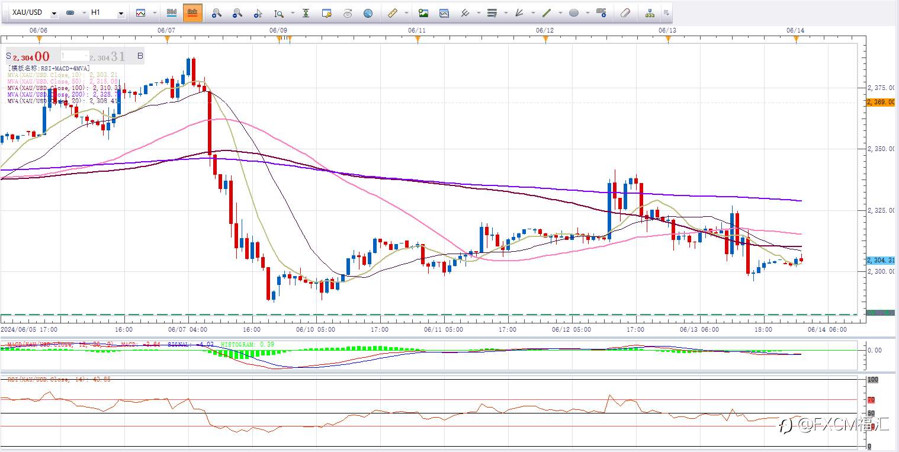Screen dimensions: 899x452
Task: Expand the pitchfork tool dropdown arrow
Action: pos(479,12)
